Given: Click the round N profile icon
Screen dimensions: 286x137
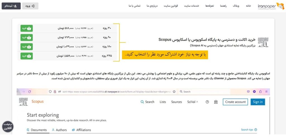Looking at the screenshot, I should 254,92.
